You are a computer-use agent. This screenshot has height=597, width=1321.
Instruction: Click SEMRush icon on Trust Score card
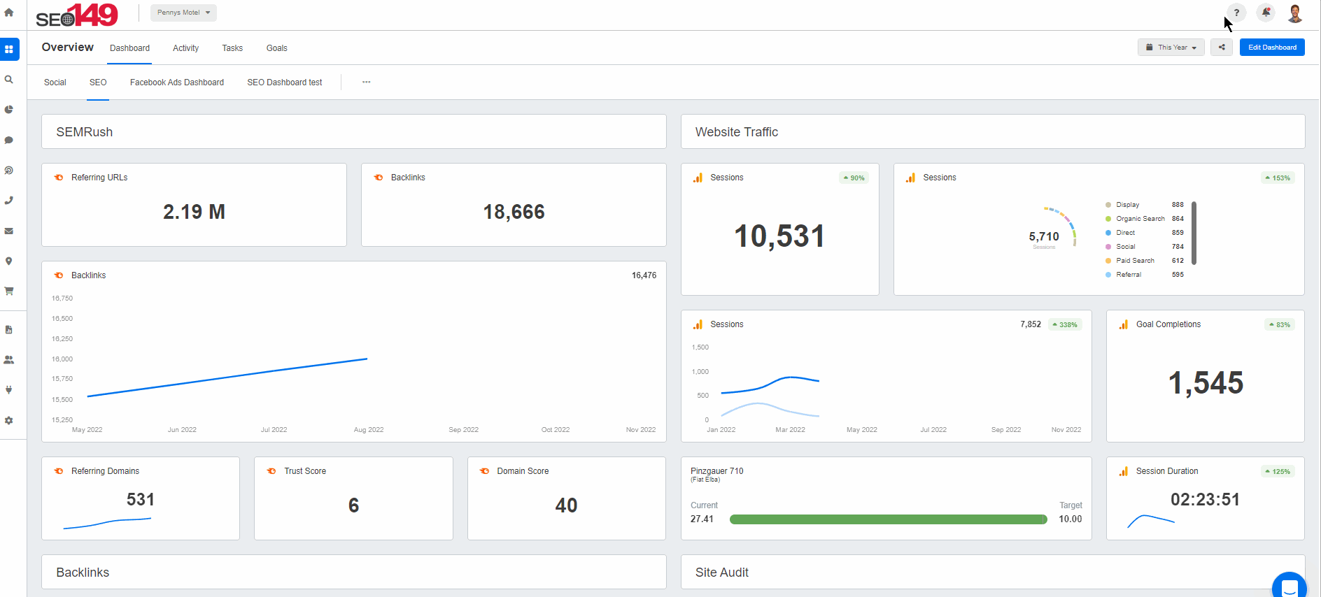tap(271, 471)
